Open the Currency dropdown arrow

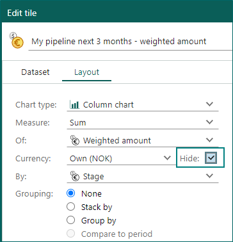(167, 158)
